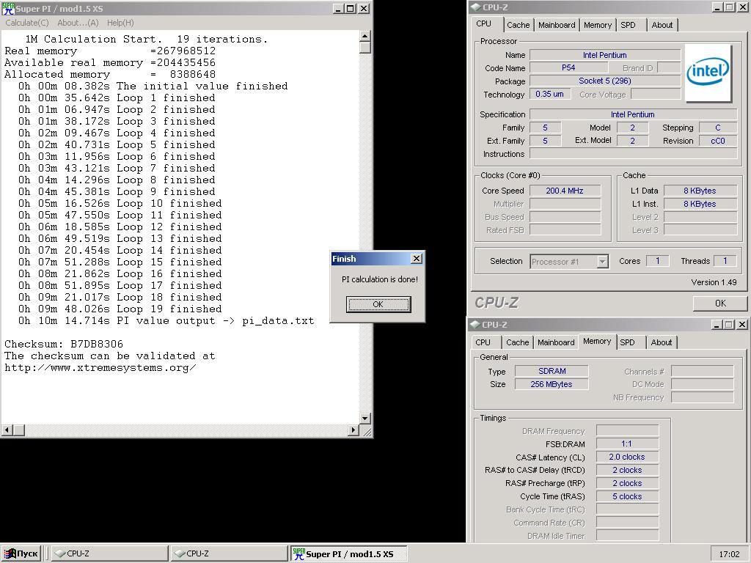The image size is (751, 563).
Task: Click the Revision value cC0
Action: (x=717, y=141)
